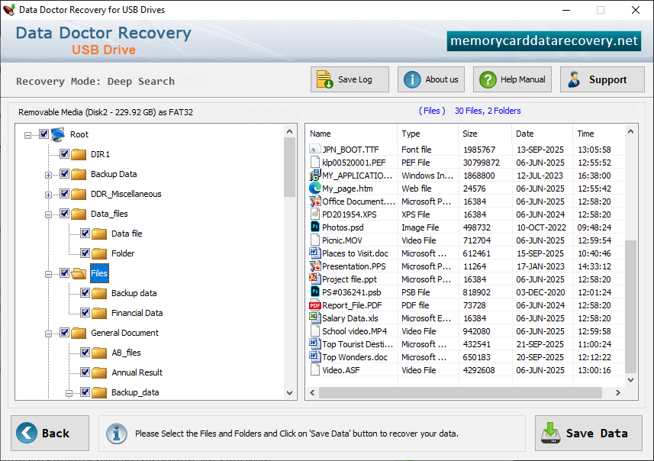Collapse the Root tree node
Screen dimensions: 654x461
coord(27,135)
